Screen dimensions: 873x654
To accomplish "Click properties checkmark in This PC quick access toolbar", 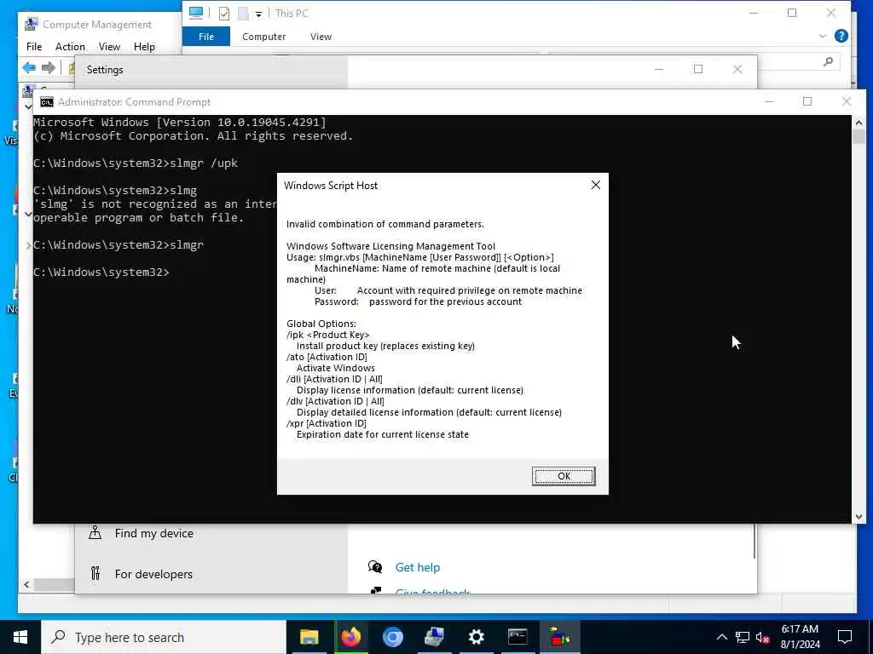I will point(224,14).
